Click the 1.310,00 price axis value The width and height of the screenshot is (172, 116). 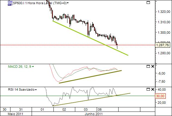click(x=164, y=22)
